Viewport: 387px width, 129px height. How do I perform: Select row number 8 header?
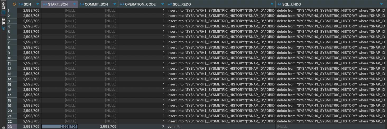tap(12, 47)
